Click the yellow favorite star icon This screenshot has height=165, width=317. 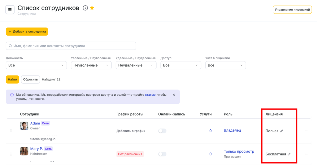tap(92, 8)
